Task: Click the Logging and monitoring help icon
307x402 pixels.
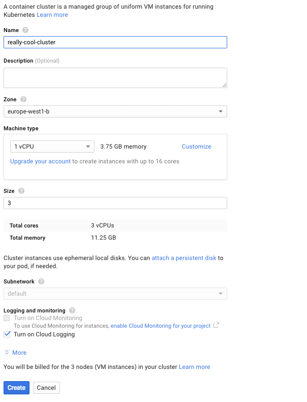Action: tap(72, 310)
